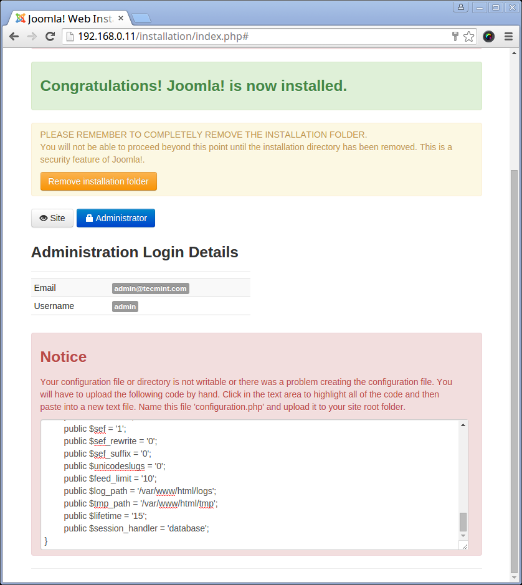Viewport: 522px width, 585px height.
Task: Click the $feed_limit code line
Action: (110, 478)
